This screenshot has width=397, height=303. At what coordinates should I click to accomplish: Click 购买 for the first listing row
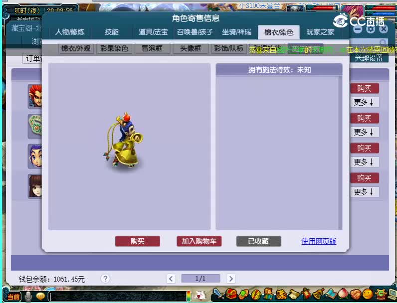(365, 88)
